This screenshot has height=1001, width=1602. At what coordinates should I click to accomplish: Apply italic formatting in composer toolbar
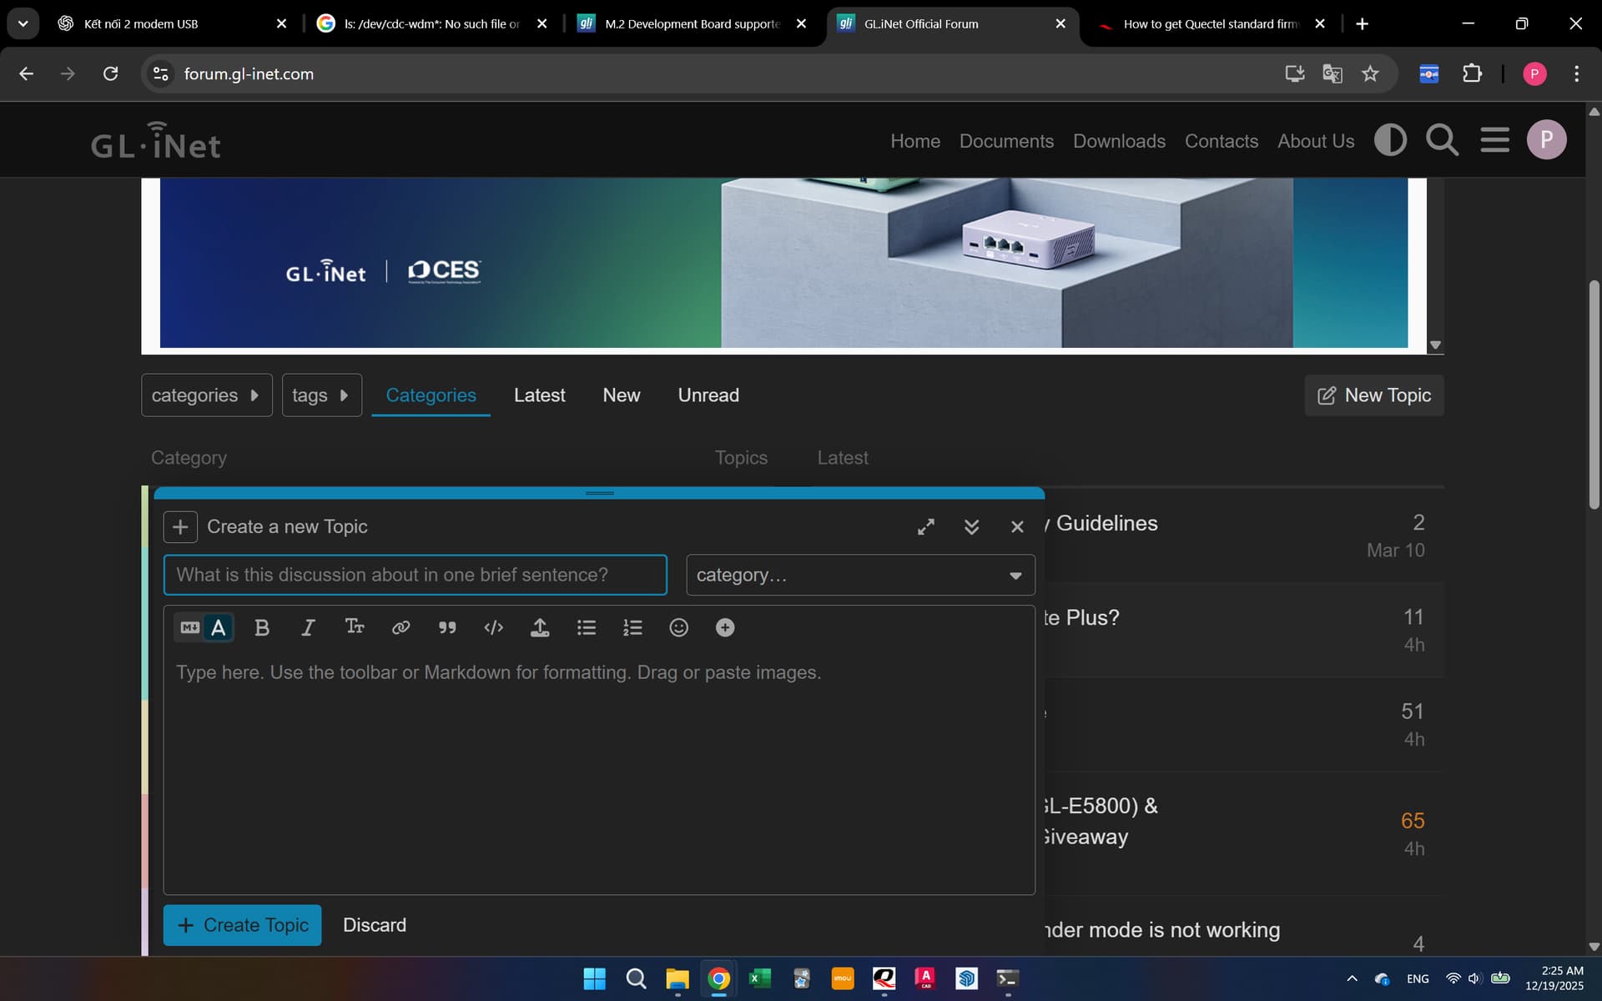click(308, 628)
